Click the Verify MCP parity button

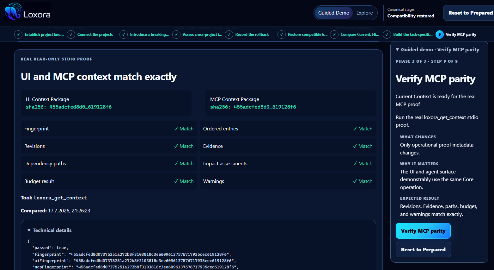423,231
